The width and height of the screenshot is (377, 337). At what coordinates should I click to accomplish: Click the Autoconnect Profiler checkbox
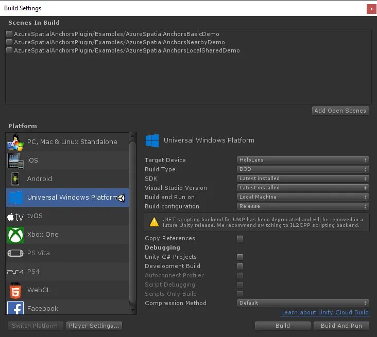[240, 275]
